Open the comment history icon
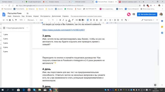 tap(134, 14)
